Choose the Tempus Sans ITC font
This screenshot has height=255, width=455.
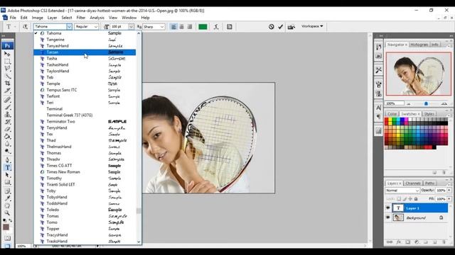tap(85, 90)
